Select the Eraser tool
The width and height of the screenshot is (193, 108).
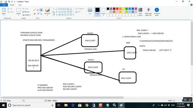click(34, 14)
